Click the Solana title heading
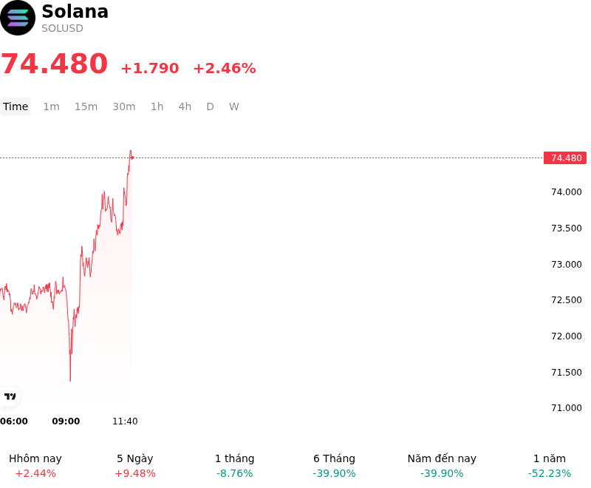Viewport: 591px width, 488px height. [75, 11]
